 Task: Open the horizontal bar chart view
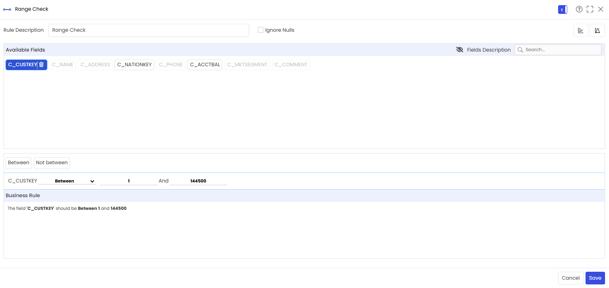pyautogui.click(x=581, y=31)
